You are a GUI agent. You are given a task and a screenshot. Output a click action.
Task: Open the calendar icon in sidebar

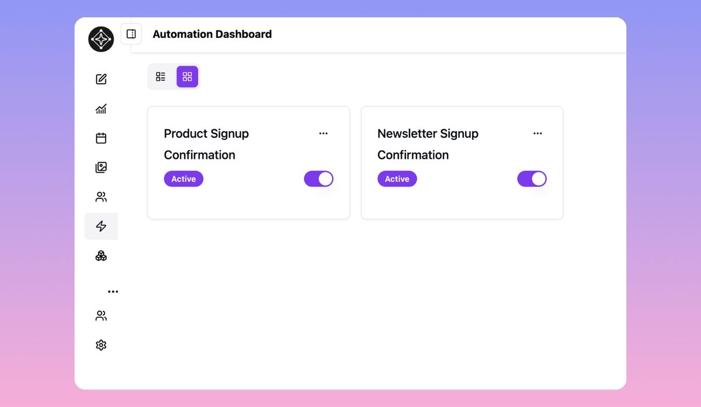click(101, 138)
